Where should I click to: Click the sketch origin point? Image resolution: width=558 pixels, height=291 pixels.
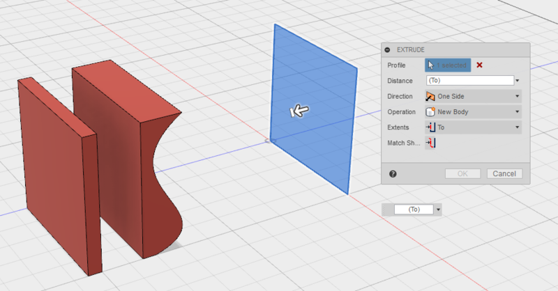coord(271,141)
